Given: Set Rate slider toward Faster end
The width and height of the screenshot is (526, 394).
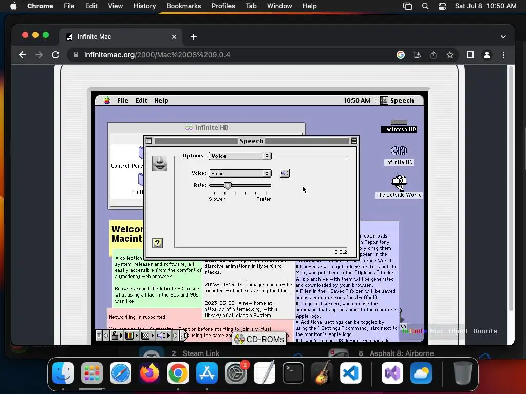Looking at the screenshot, I should (x=266, y=185).
